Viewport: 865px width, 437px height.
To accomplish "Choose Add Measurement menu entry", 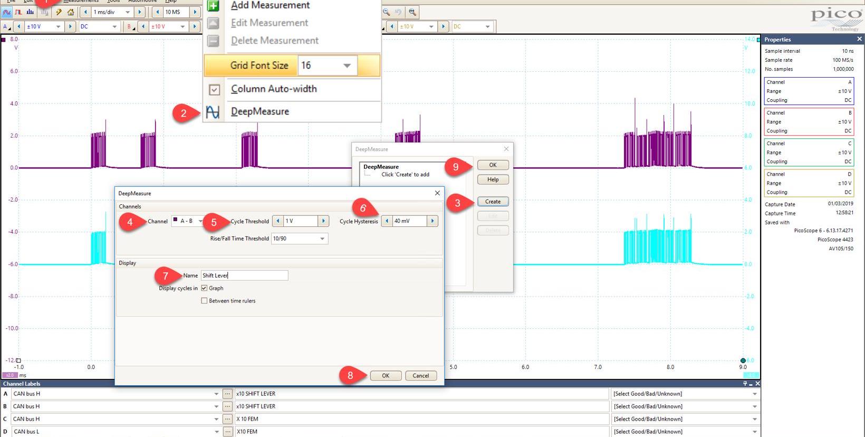I will point(270,5).
